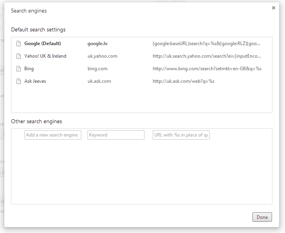Click the uk.yahoo.com keyword
The height and width of the screenshot is (233, 285).
tap(102, 56)
